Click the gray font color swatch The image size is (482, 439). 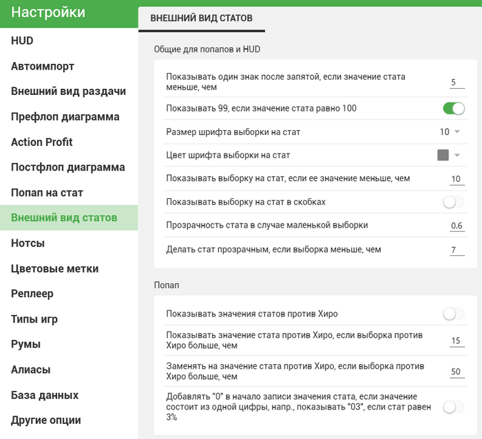[x=443, y=155]
